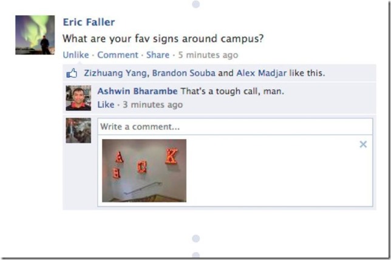Open the post's "5 minutes ago" timestamp
The height and width of the screenshot is (260, 391).
(x=208, y=55)
